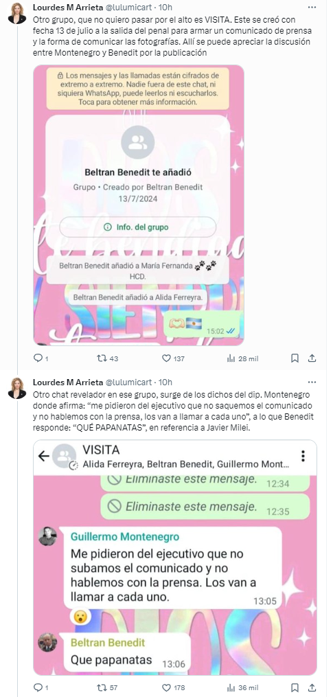Retweet the first tweet with 43 reposts
Screen dimensions: 333x697
pyautogui.click(x=108, y=358)
